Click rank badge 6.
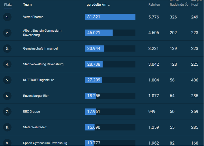Image resolution: width=204 pixels, height=146 pixels. point(7,96)
